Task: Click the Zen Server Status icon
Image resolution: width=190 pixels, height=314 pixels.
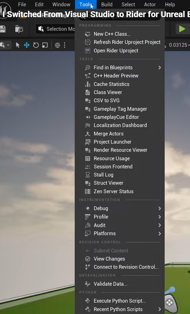Action: 87,191
